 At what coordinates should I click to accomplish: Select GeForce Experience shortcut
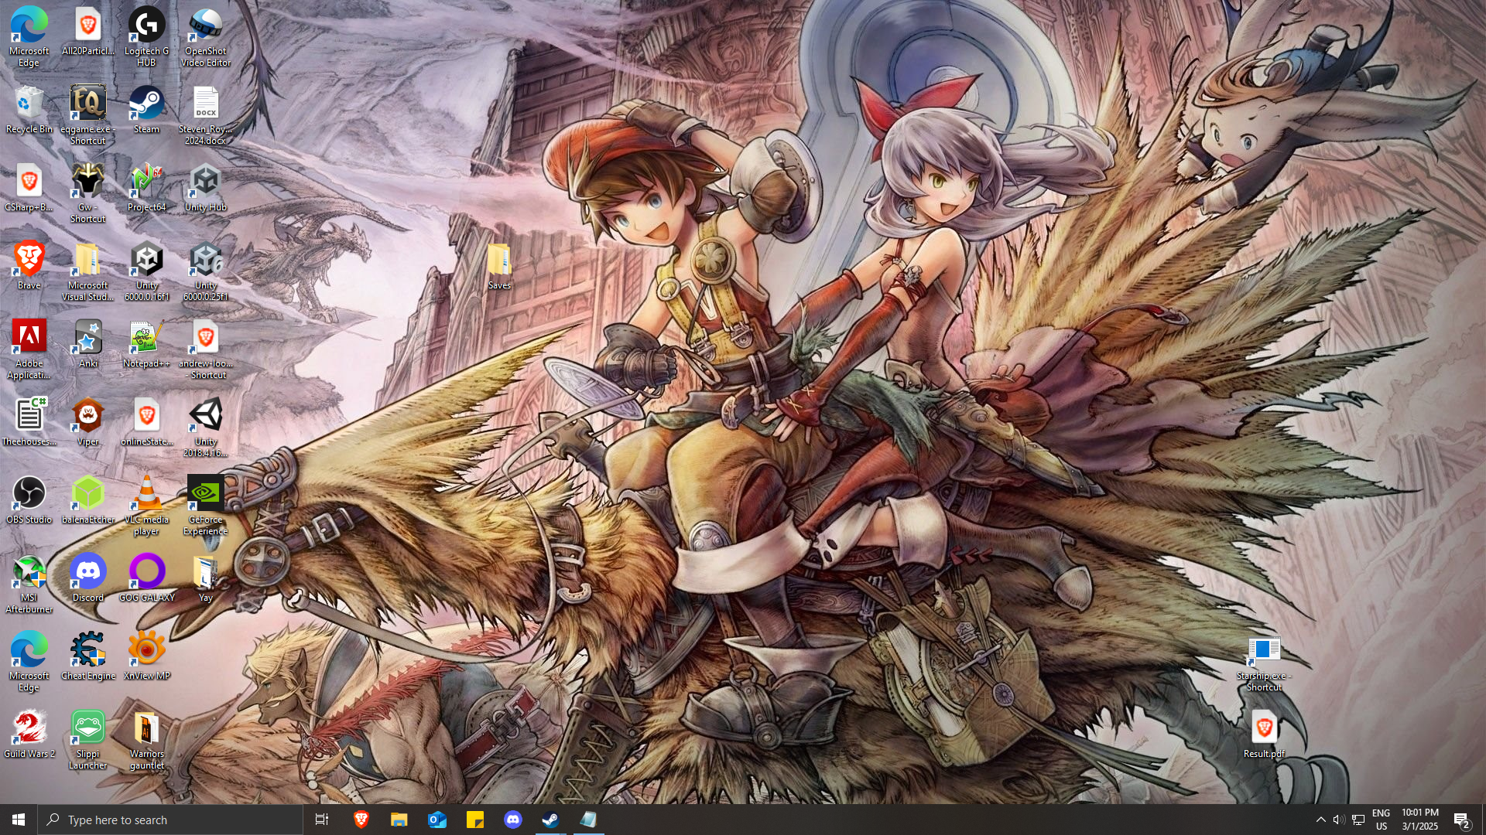pyautogui.click(x=206, y=506)
